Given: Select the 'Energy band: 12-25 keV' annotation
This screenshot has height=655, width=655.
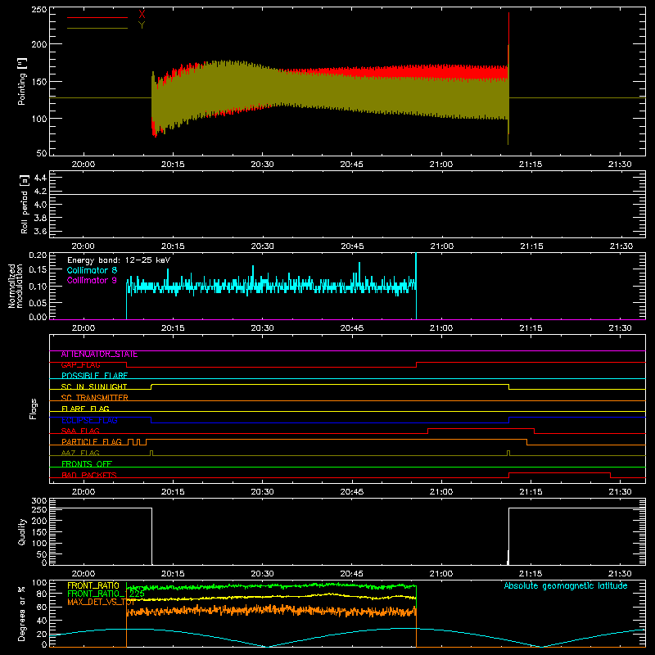Looking at the screenshot, I should [119, 260].
